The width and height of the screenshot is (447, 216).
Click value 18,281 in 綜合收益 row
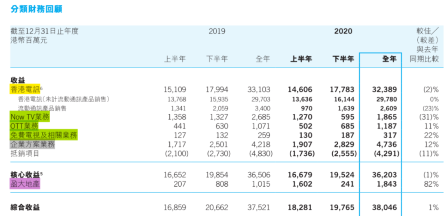[x=300, y=207]
